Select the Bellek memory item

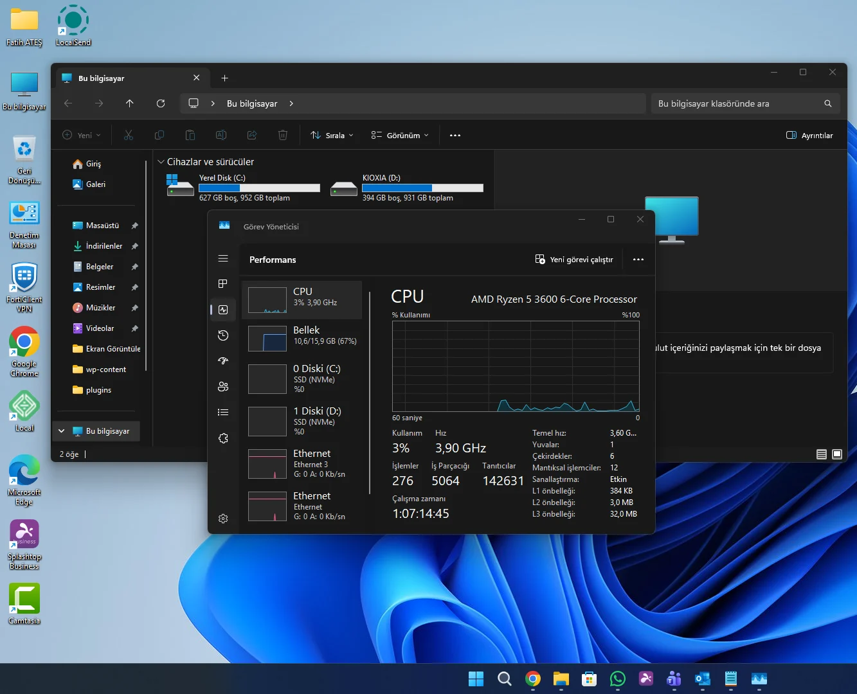coord(302,339)
